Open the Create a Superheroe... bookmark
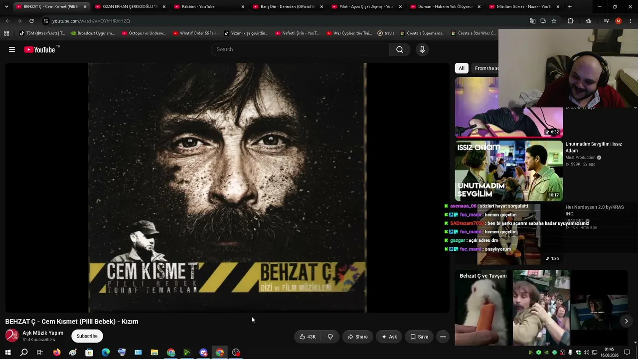Image resolution: width=638 pixels, height=359 pixels. pyautogui.click(x=422, y=33)
